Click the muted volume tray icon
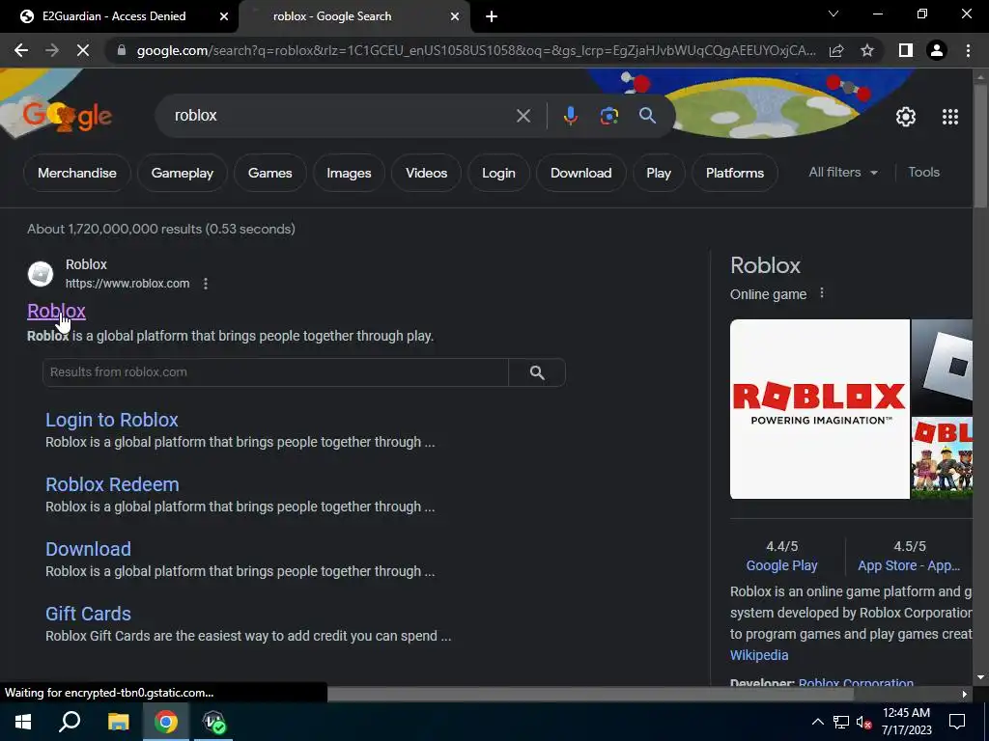989x741 pixels. (x=863, y=722)
